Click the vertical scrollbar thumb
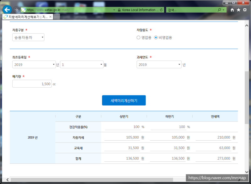This screenshot has height=184, width=251. pos(247,97)
